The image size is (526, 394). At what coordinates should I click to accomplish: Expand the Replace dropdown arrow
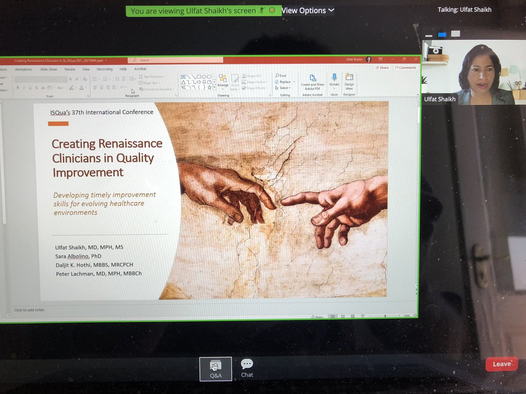[x=294, y=82]
